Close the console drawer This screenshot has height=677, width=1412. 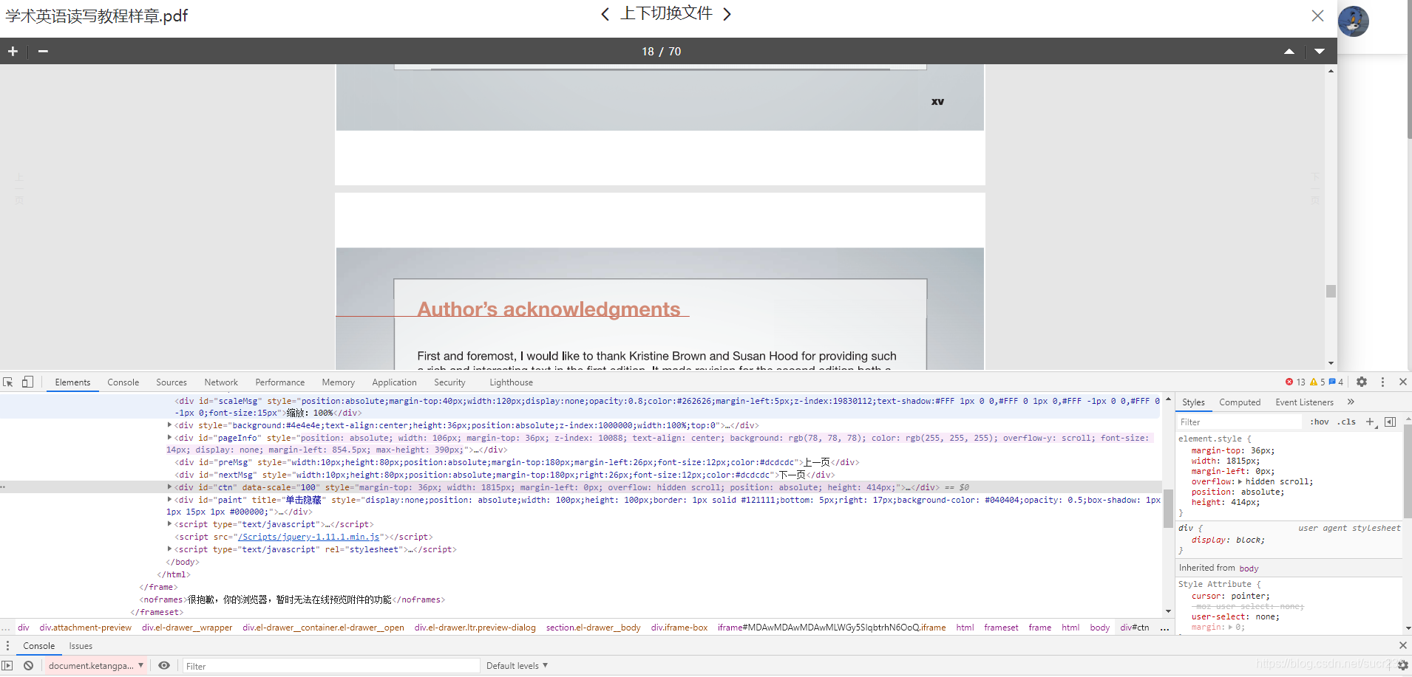point(1402,645)
